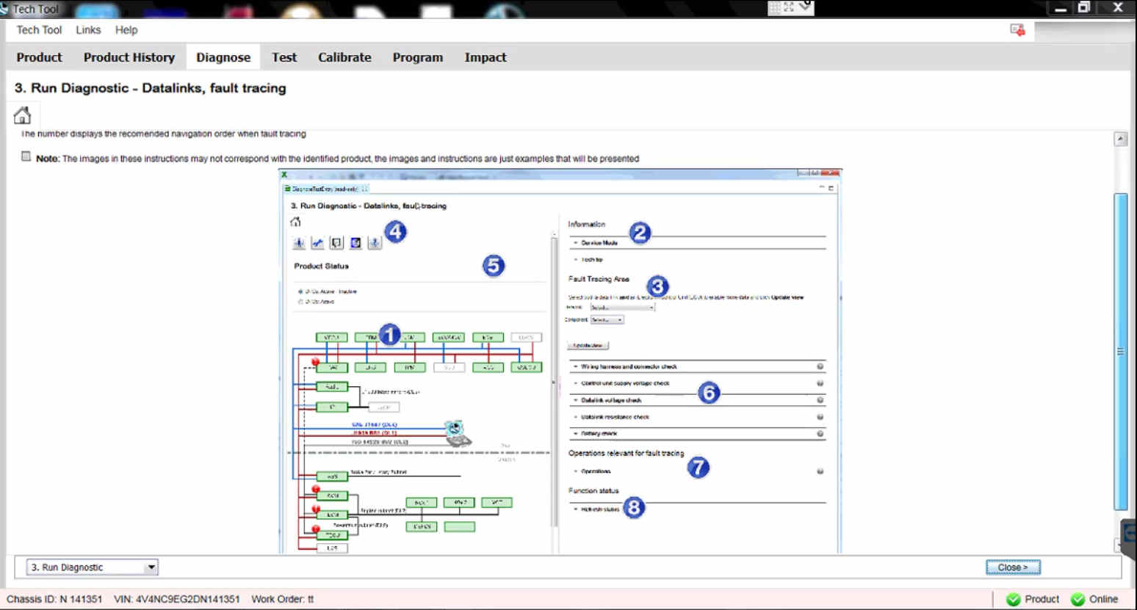Open the first Select dropdown under Fault Tracing Area
Viewport: 1137px width, 610px height.
[622, 307]
